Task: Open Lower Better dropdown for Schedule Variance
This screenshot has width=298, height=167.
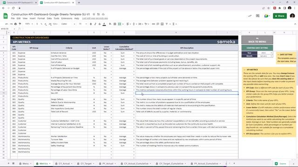Action: [x=111, y=53]
